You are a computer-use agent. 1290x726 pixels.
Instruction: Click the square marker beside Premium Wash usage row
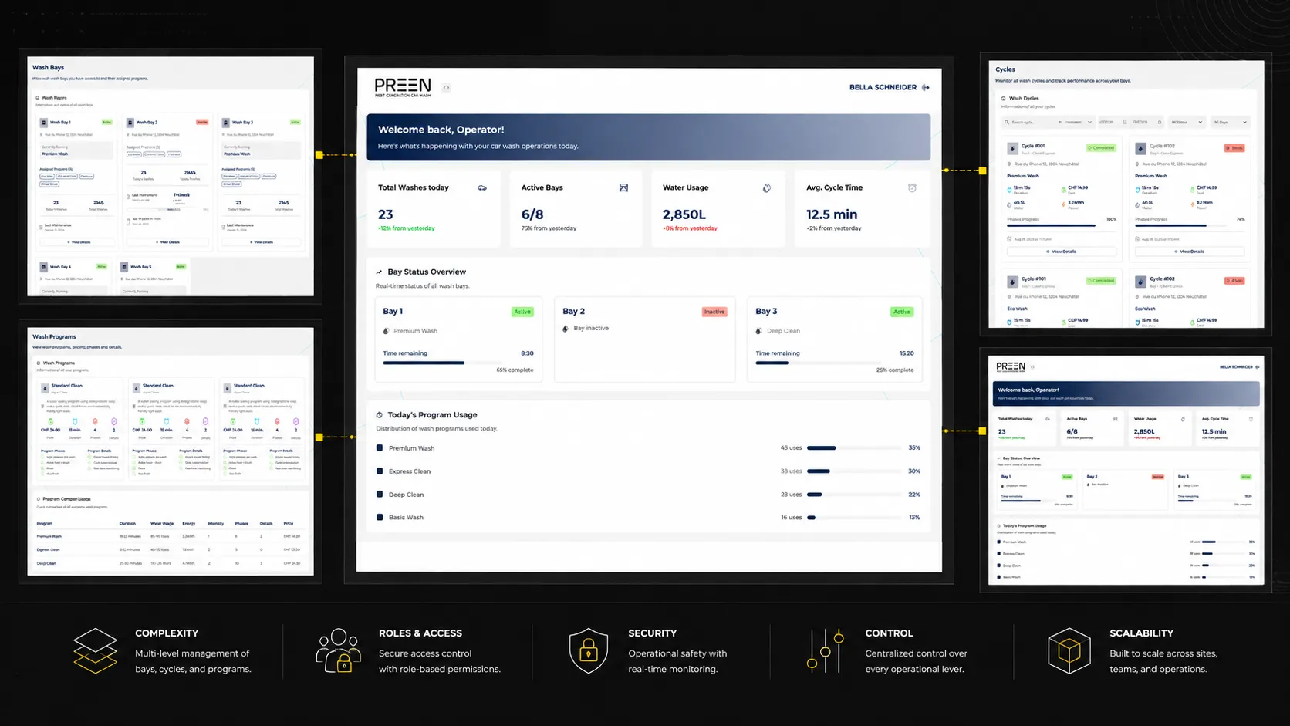pos(380,447)
